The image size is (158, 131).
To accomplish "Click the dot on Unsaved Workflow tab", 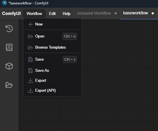I will click(x=116, y=13).
